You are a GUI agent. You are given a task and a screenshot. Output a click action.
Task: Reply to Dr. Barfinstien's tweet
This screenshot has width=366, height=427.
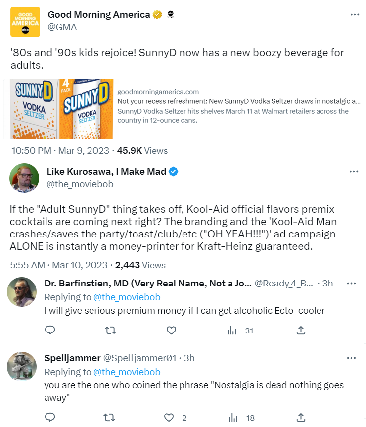point(50,330)
